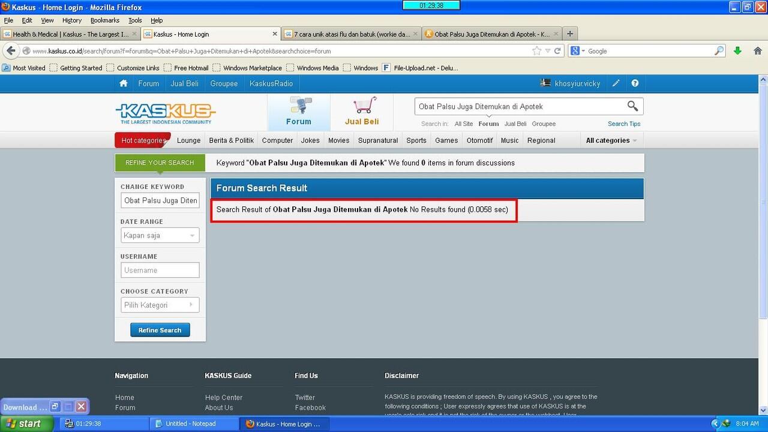Open Firefox Edit menu
Screen dimensions: 768x432
pos(27,20)
